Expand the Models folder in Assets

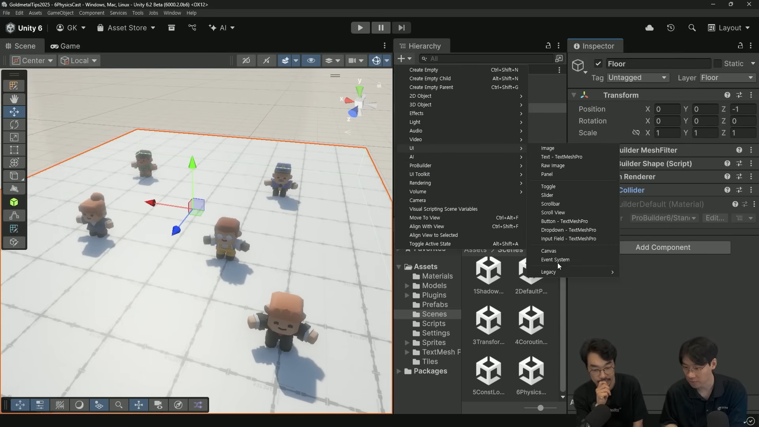click(x=407, y=286)
